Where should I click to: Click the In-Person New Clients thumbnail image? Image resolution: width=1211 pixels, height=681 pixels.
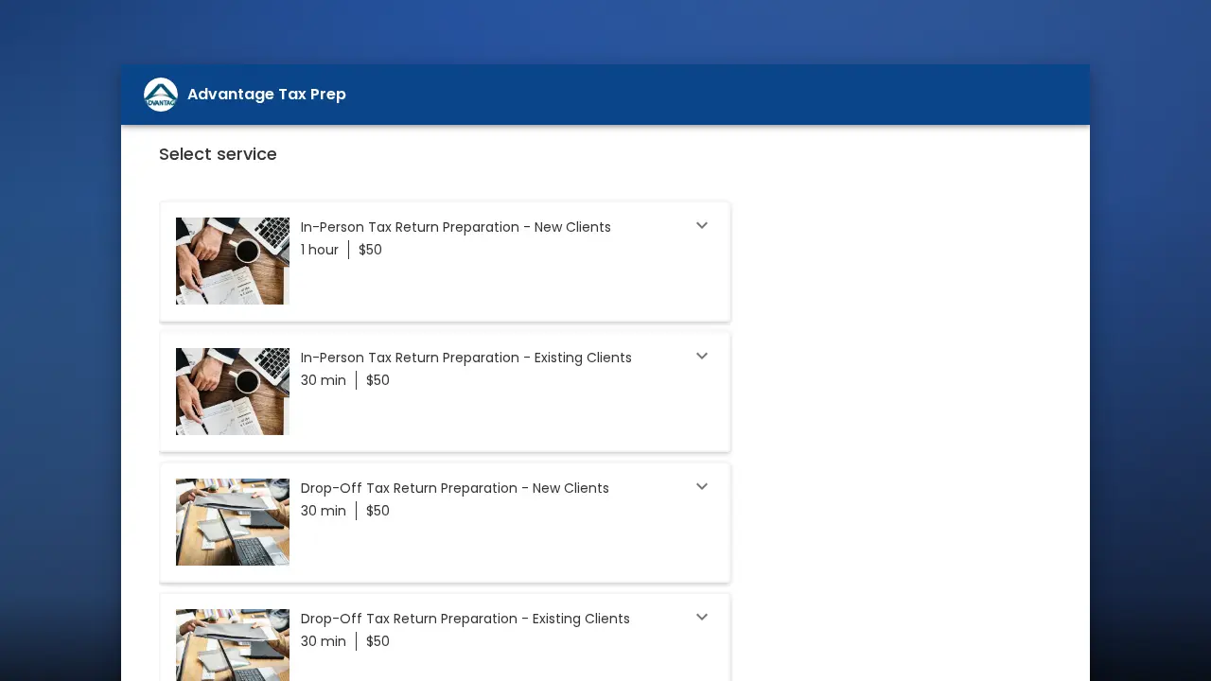click(233, 261)
